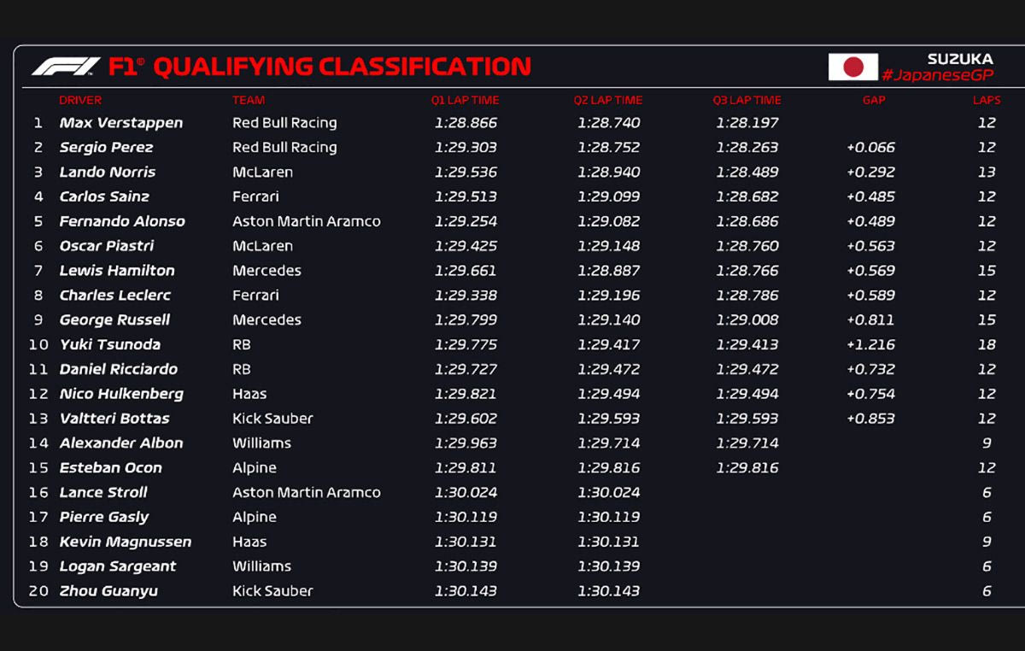Click Verstappen's Q3 time 1:28.197

[x=747, y=123]
